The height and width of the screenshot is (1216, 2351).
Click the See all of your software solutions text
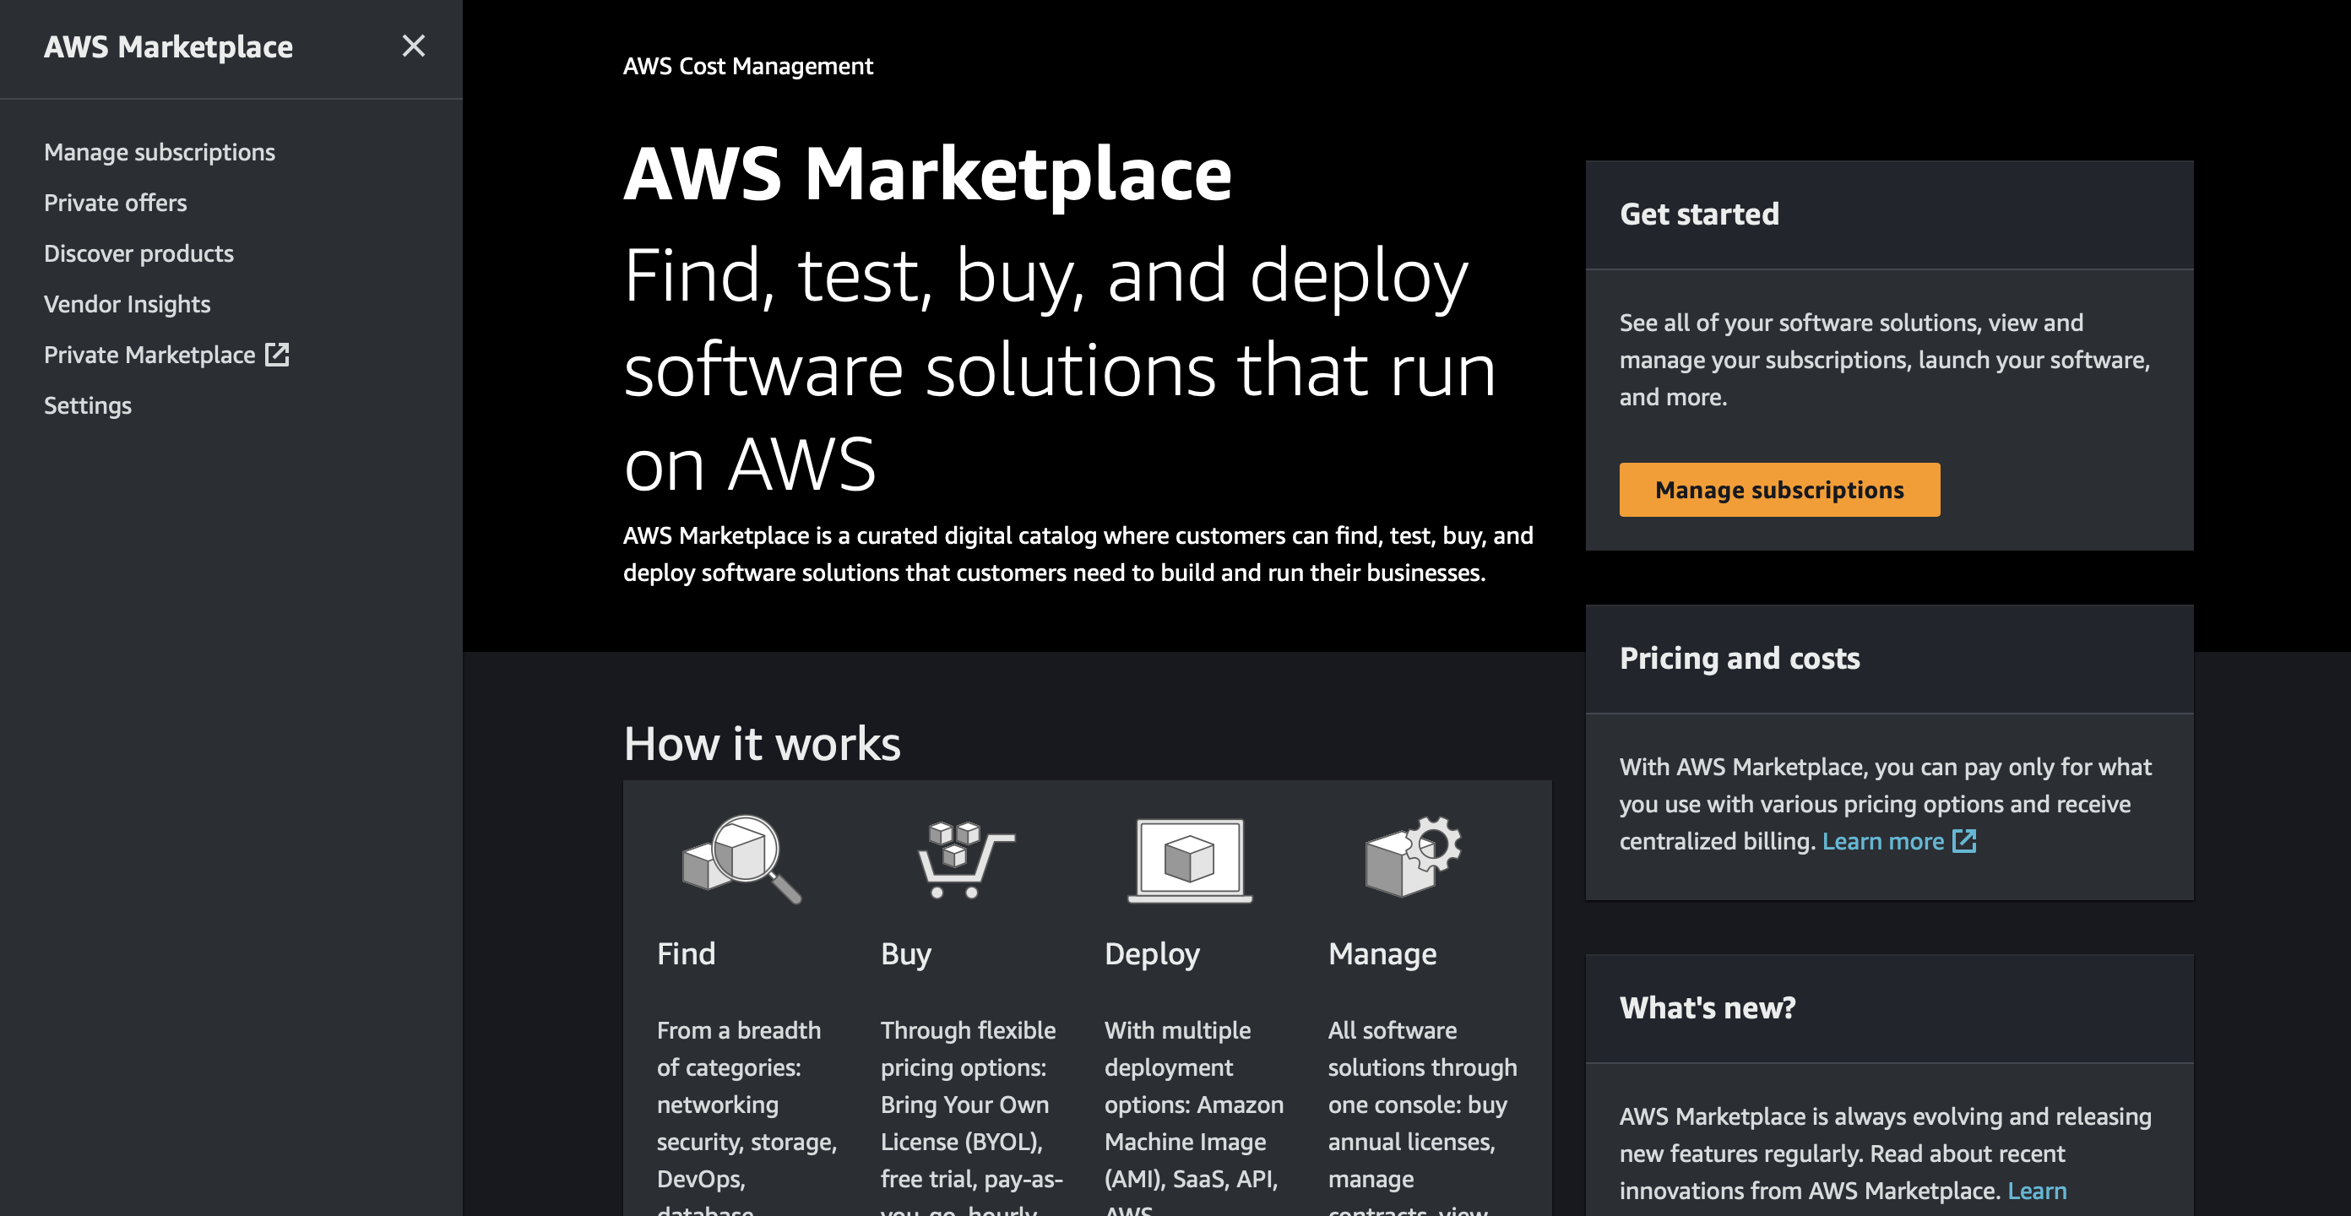[1885, 360]
